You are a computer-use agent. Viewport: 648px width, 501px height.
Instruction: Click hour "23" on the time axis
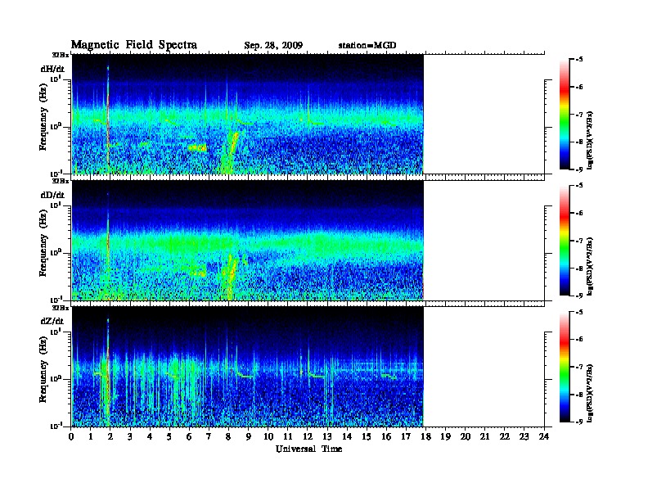[524, 437]
